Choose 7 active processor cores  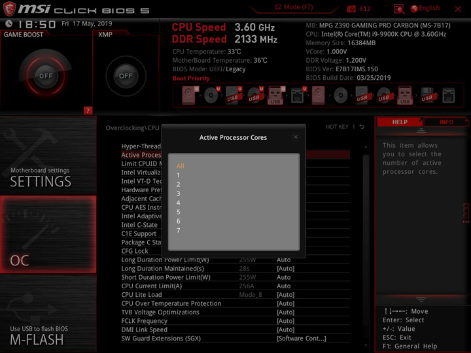pos(178,231)
